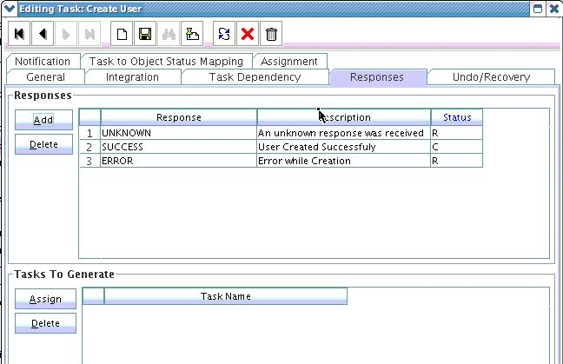Click the greyed last record icon
The height and width of the screenshot is (364, 563).
(x=89, y=34)
